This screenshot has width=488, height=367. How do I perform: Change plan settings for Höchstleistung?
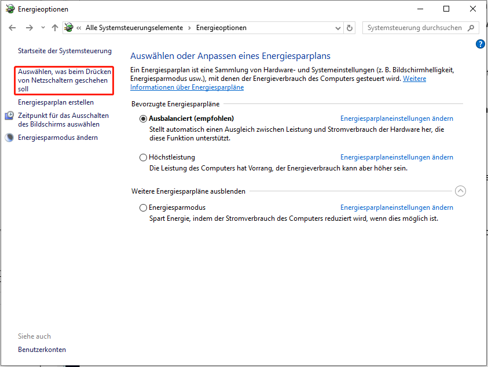(397, 157)
